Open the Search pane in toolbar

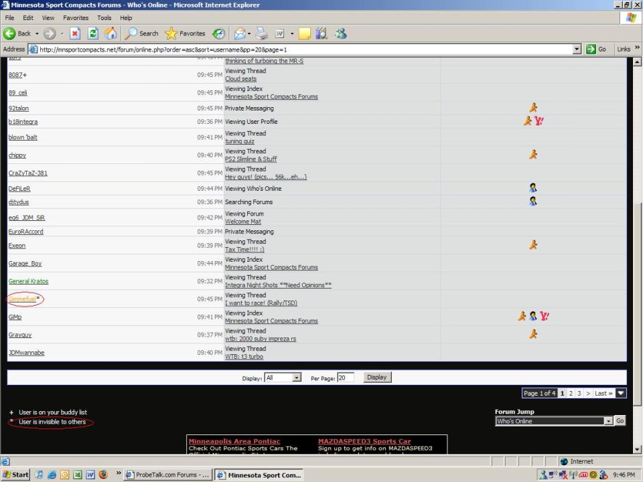click(141, 33)
